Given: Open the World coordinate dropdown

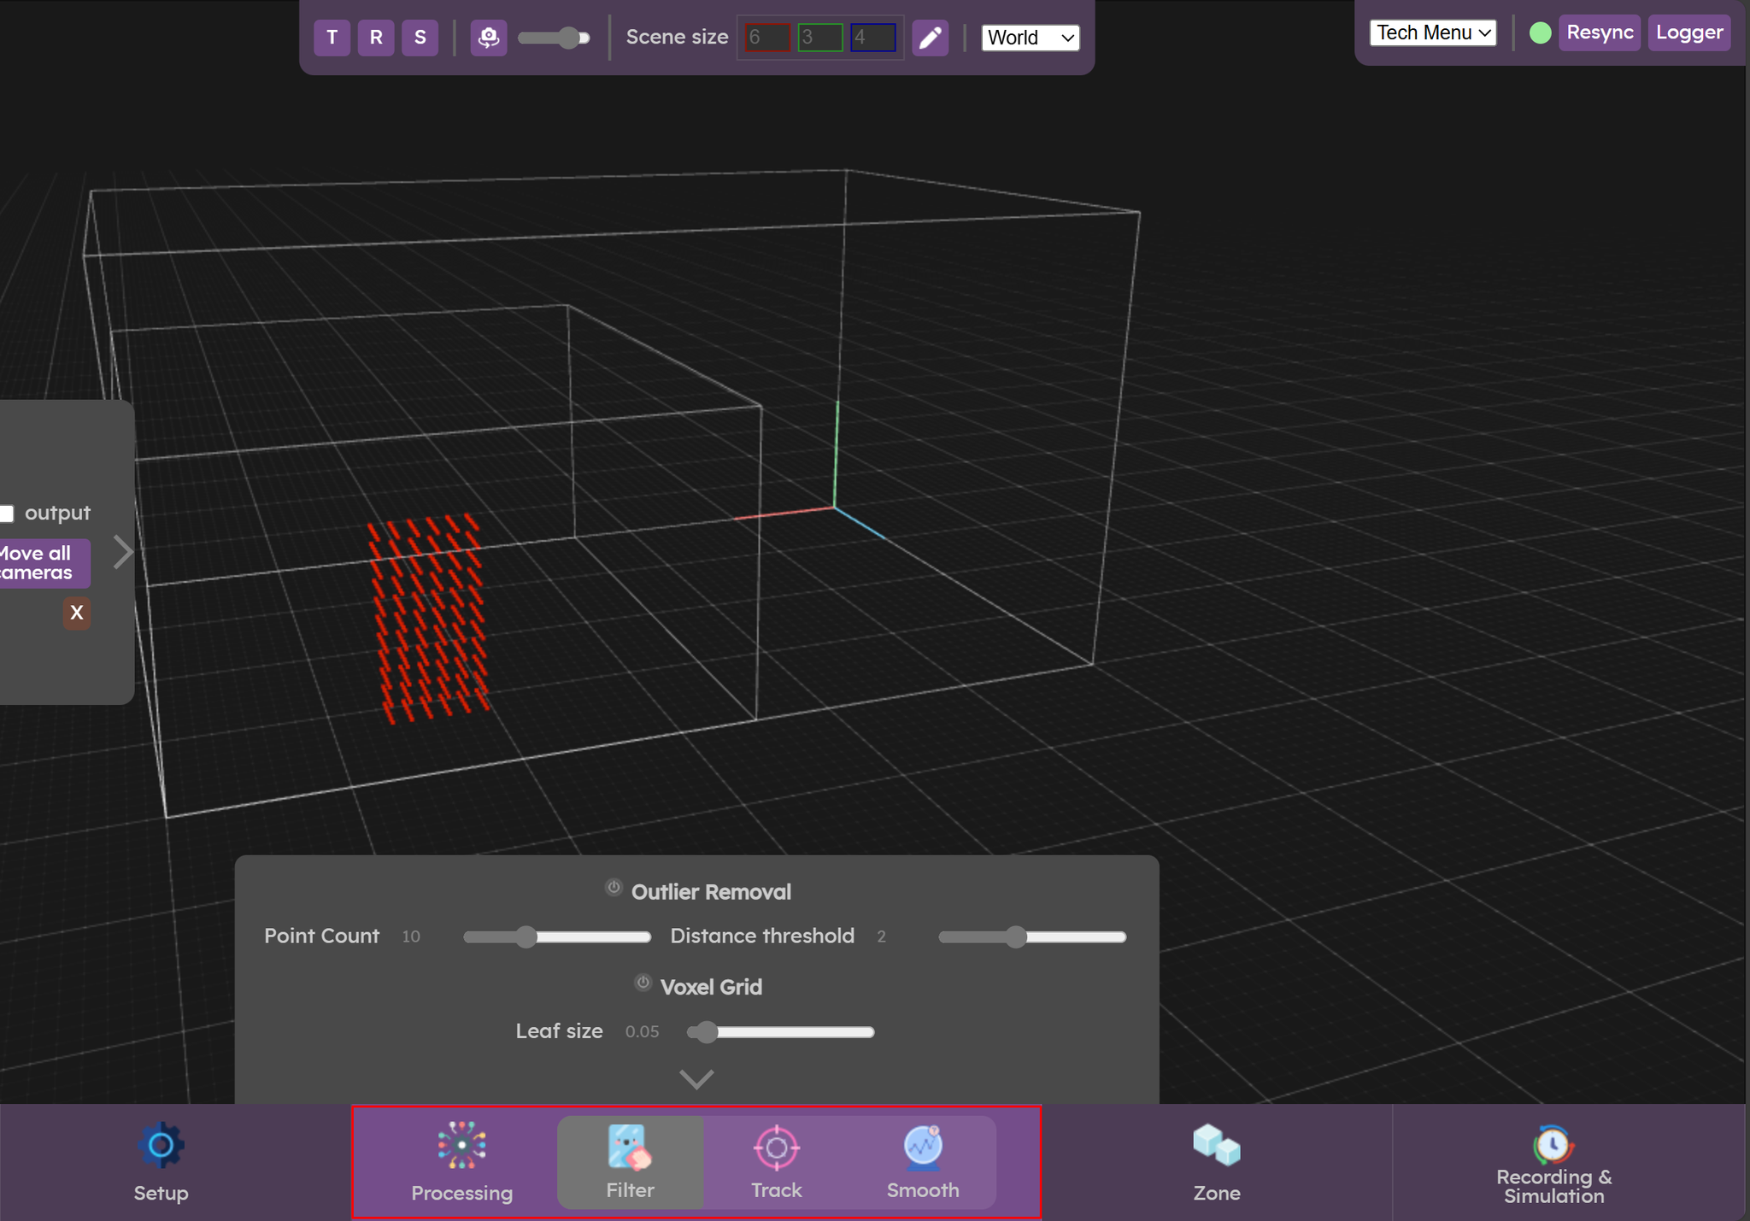Looking at the screenshot, I should tap(1030, 38).
